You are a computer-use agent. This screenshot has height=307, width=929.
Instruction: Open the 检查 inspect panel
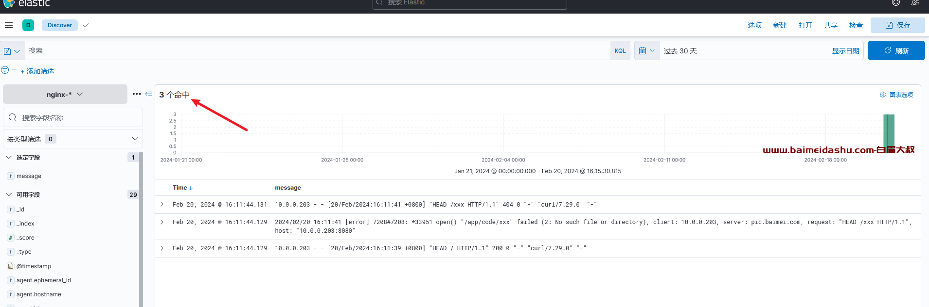(856, 25)
